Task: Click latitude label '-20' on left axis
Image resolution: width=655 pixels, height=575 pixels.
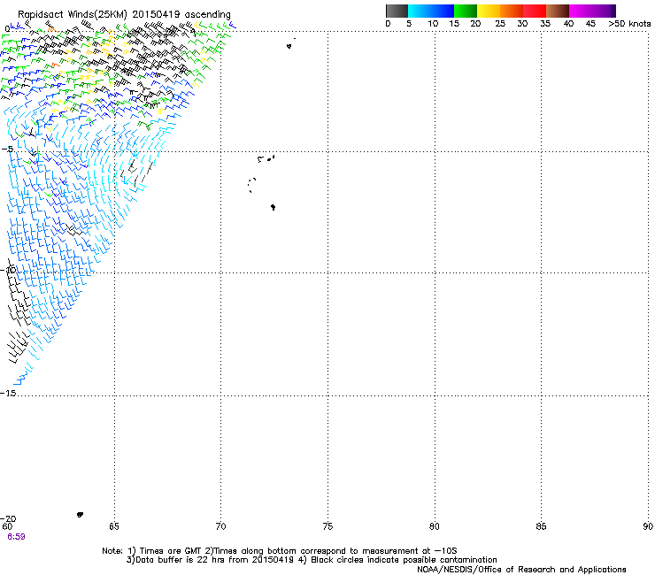Action: 8,518
